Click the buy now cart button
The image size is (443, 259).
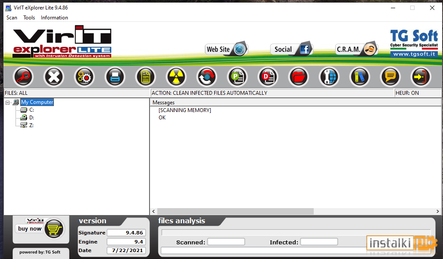click(40, 228)
